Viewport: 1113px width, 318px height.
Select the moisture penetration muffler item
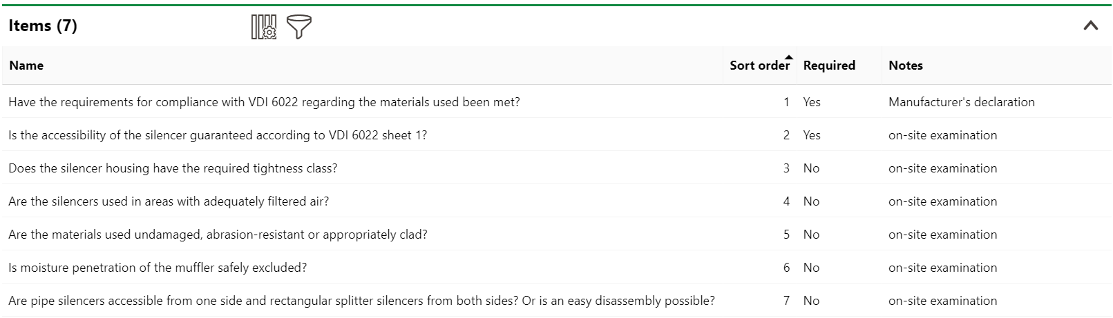[158, 268]
